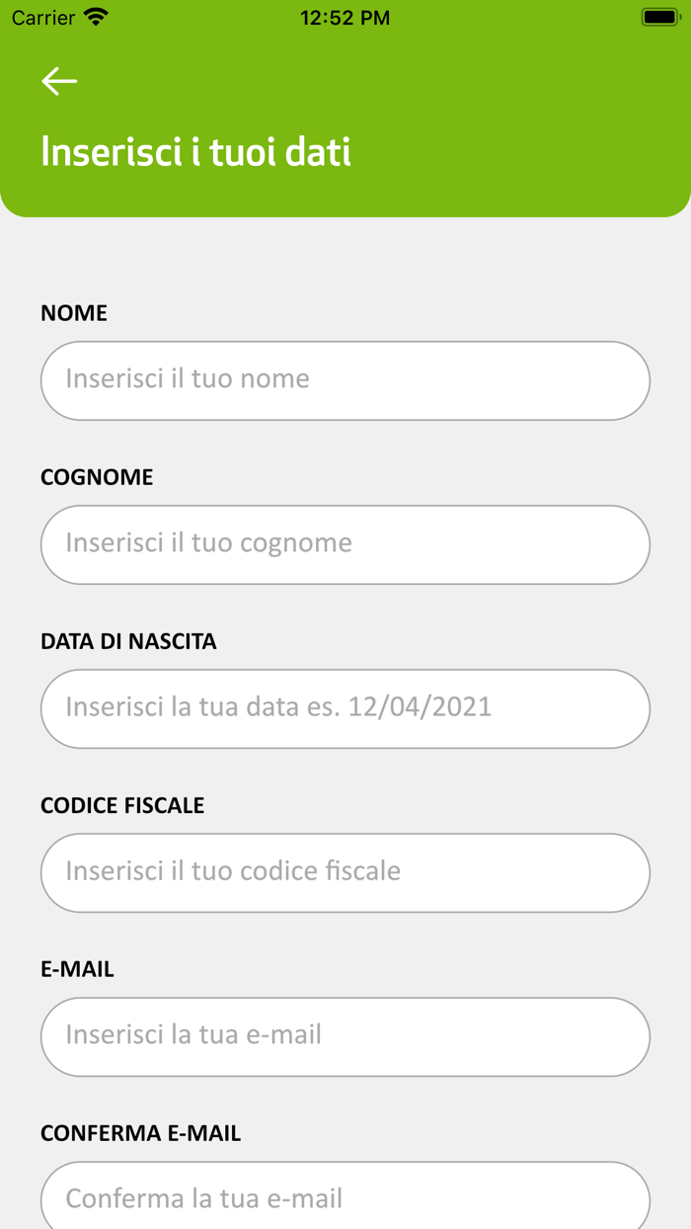
Task: Click the CONFERMA E-MAIL label
Action: coord(140,1133)
